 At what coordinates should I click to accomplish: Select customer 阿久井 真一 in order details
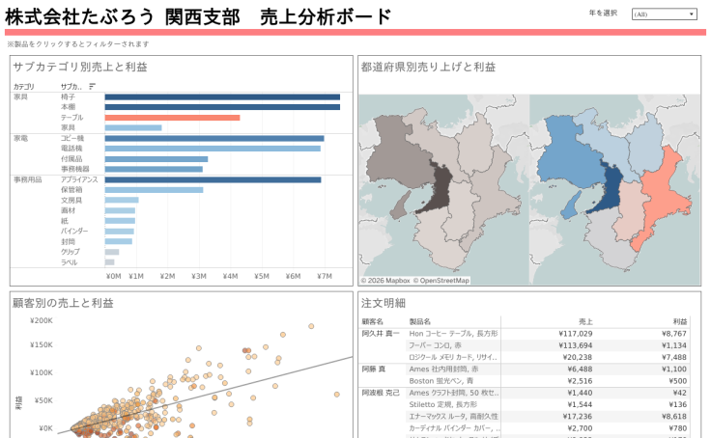[380, 333]
